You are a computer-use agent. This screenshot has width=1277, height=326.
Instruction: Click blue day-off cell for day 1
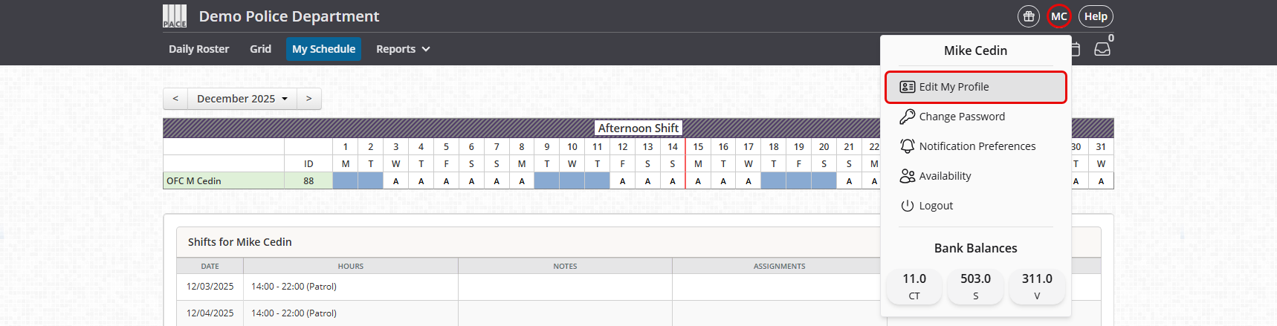pyautogui.click(x=346, y=180)
